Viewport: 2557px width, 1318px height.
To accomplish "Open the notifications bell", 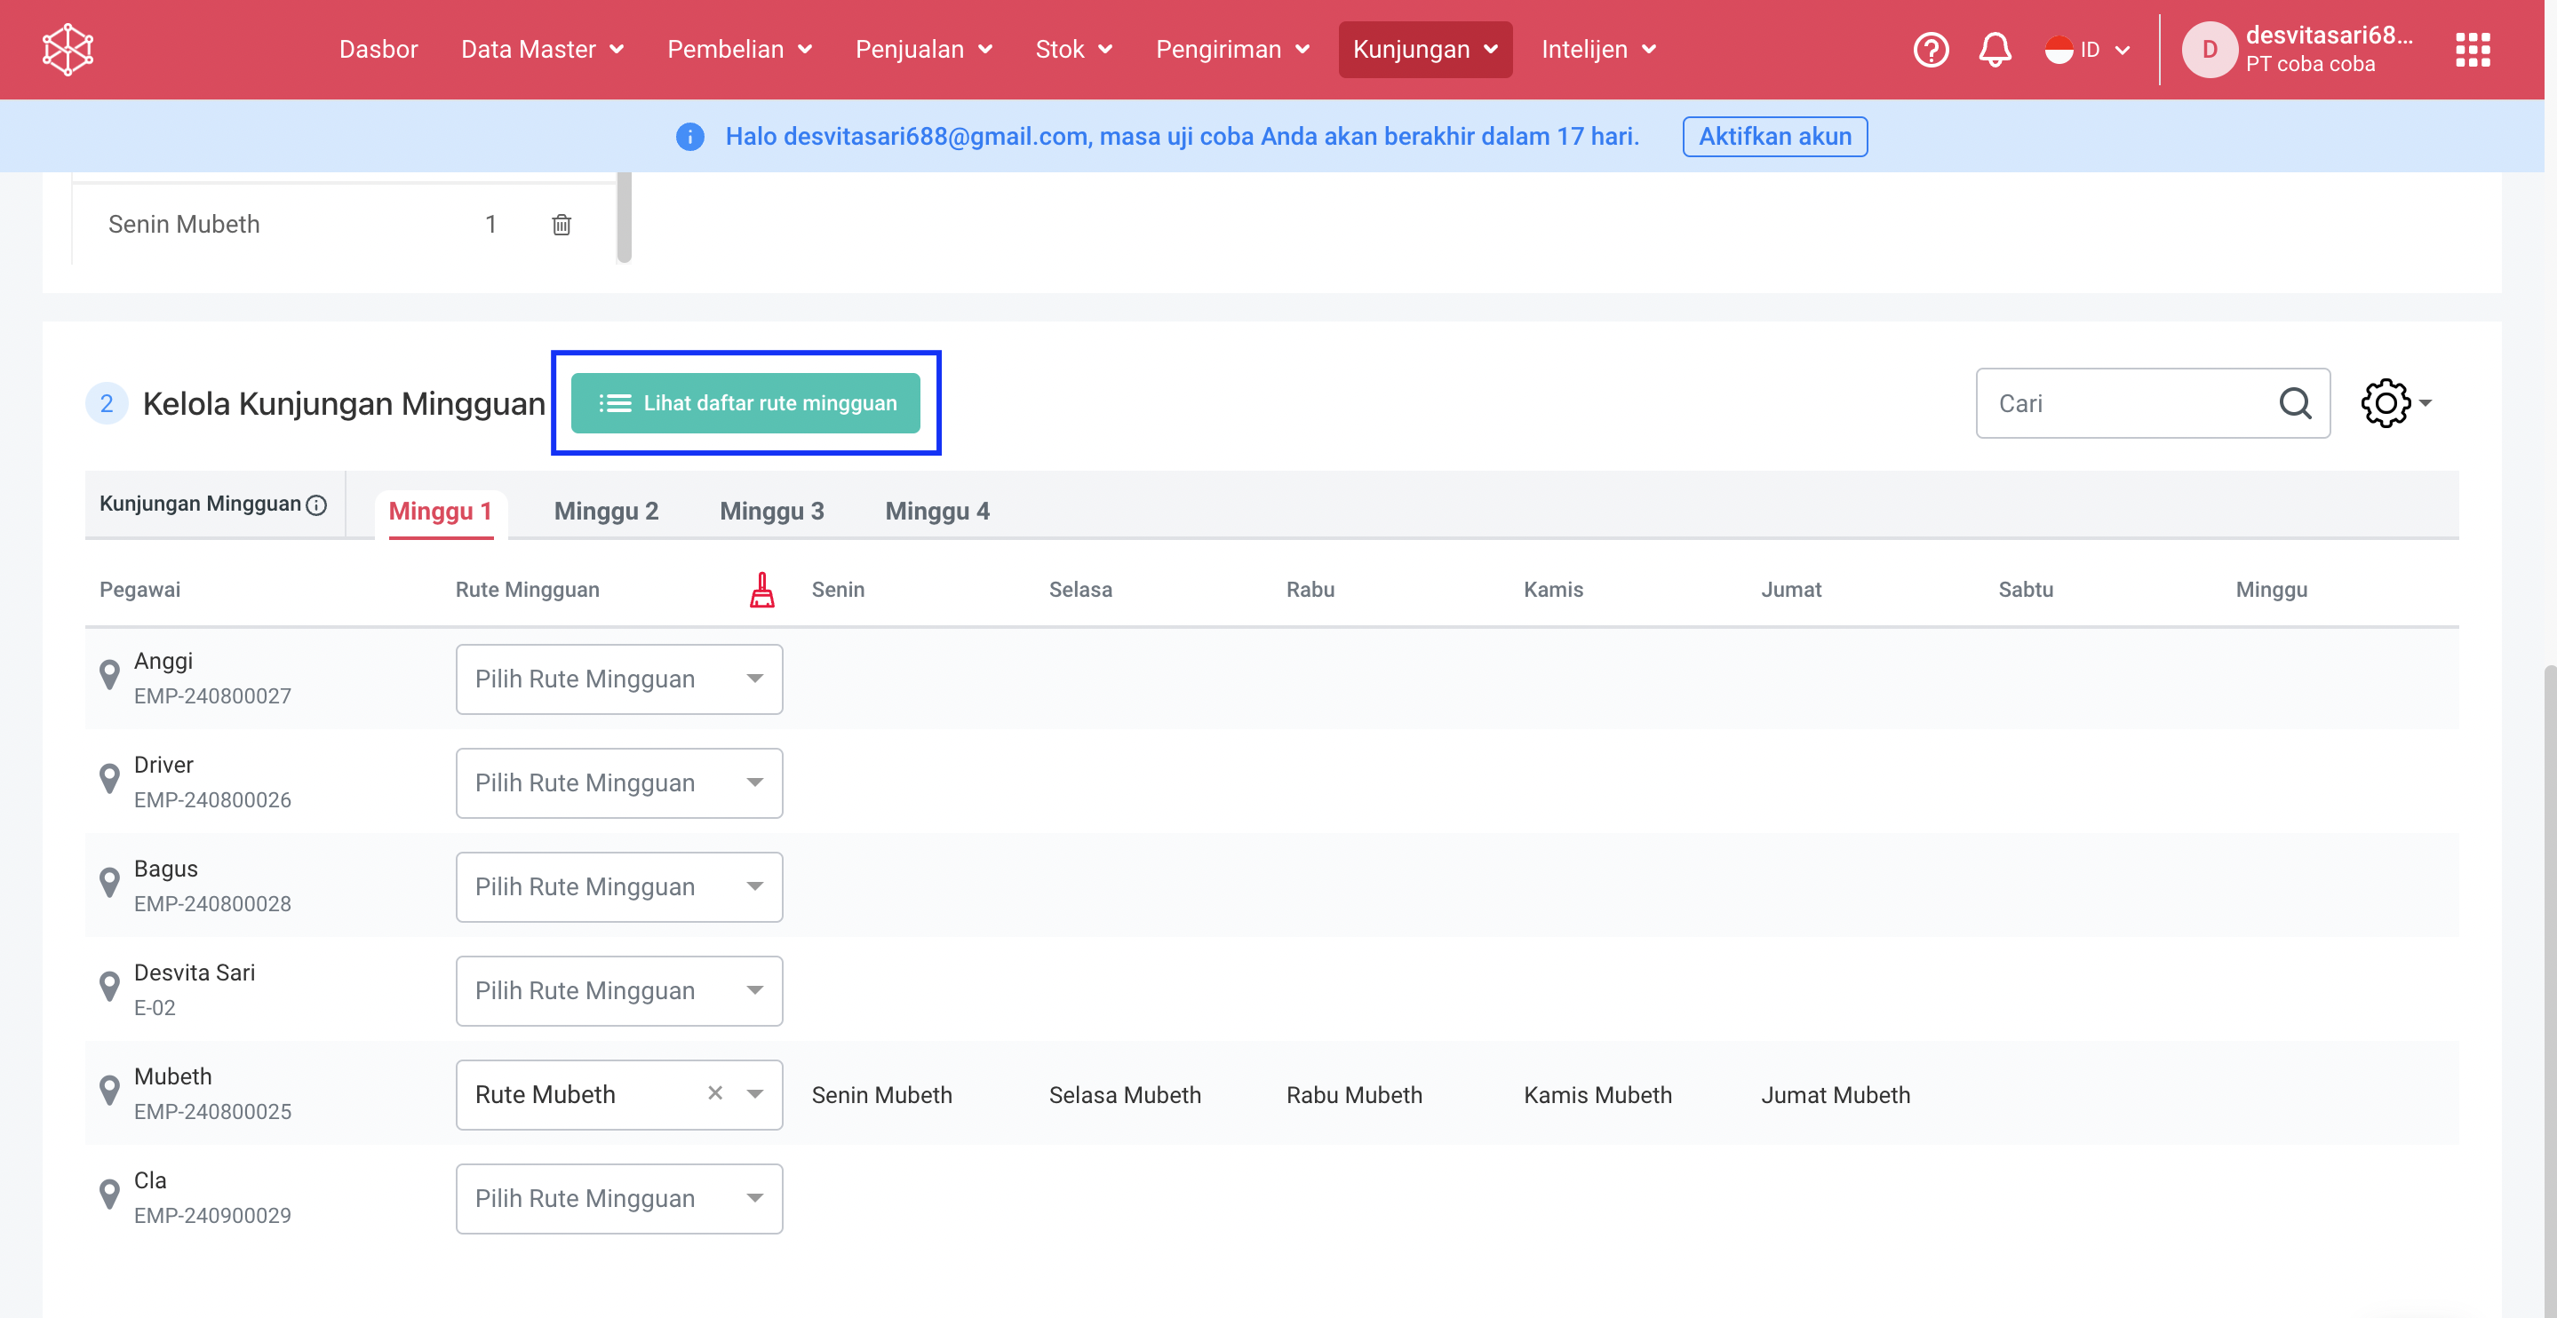I will point(1995,50).
